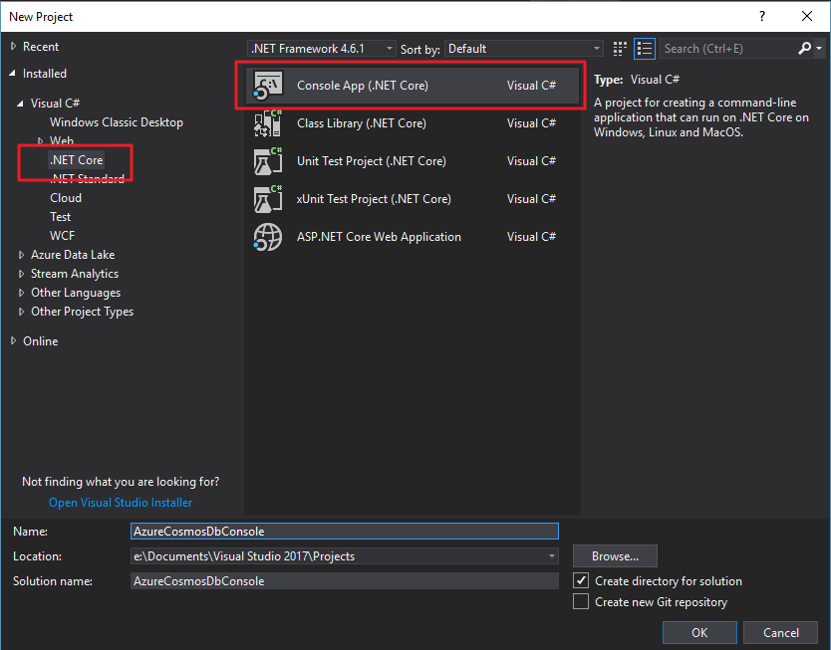Click the Search (Ctrl+E) box

pyautogui.click(x=728, y=49)
